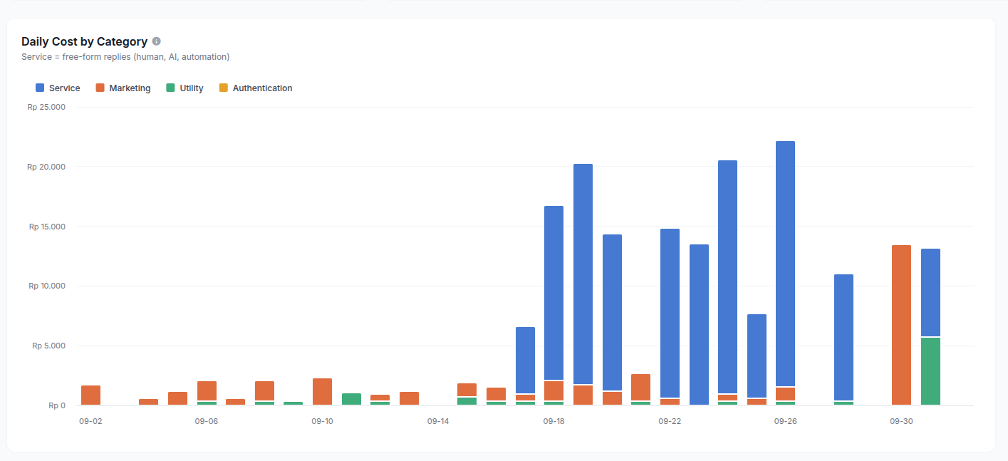Click the green Utility legend swatch

click(x=171, y=88)
